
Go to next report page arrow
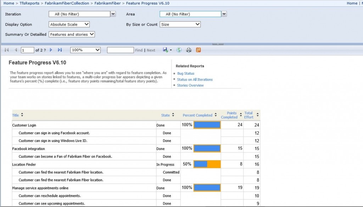click(x=51, y=50)
